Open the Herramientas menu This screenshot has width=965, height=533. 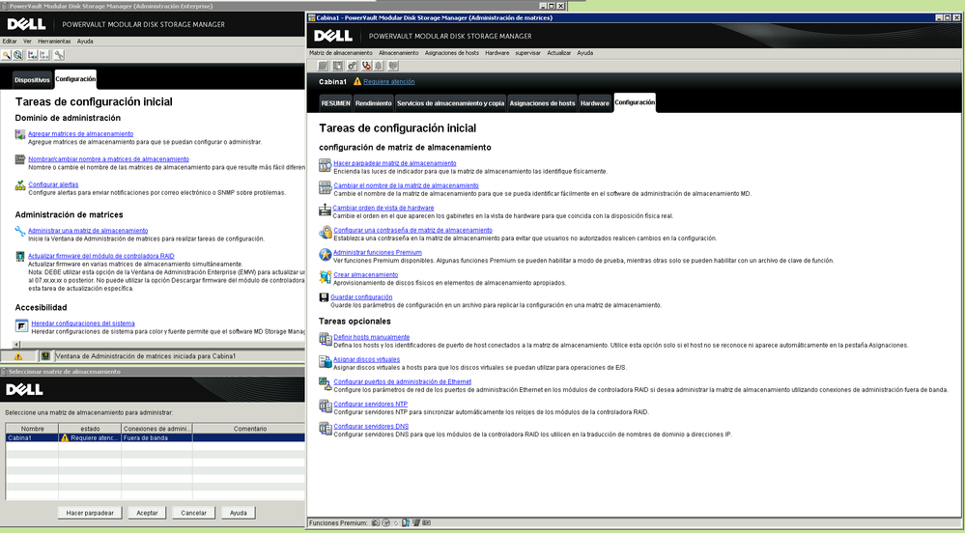click(x=54, y=42)
